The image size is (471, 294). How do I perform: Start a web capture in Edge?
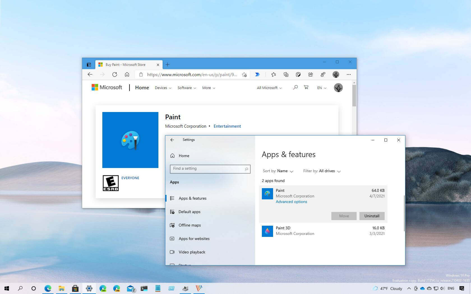(x=298, y=74)
